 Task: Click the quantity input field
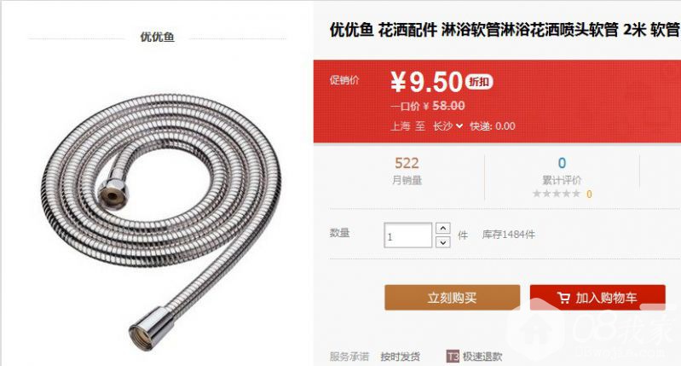pyautogui.click(x=407, y=235)
